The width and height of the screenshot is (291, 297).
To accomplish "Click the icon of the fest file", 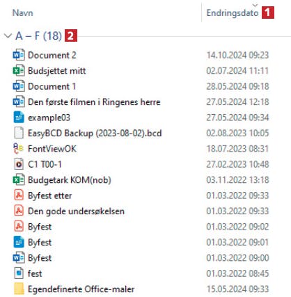I will 19,273.
